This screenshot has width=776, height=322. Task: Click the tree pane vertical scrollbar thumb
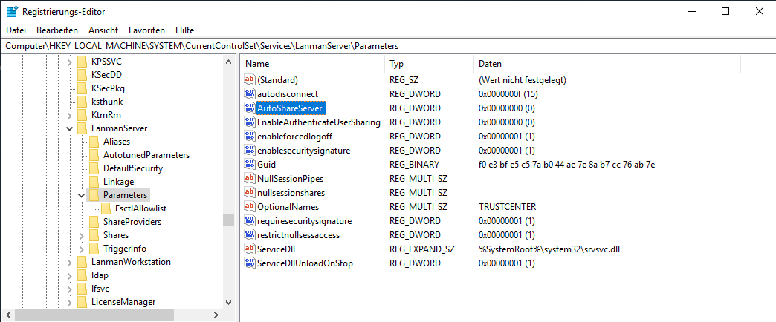pyautogui.click(x=229, y=220)
